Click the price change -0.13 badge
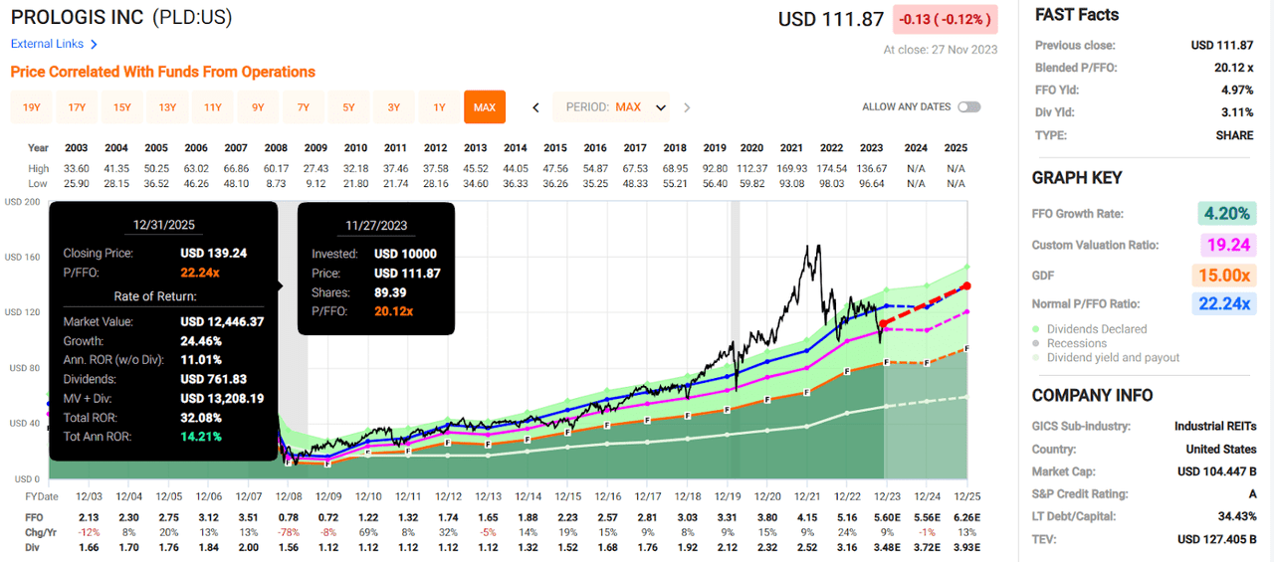 pyautogui.click(x=946, y=19)
